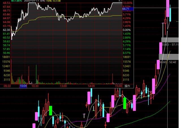Click the left 18691 volume axis label
The width and height of the screenshot is (181, 128).
6,57
